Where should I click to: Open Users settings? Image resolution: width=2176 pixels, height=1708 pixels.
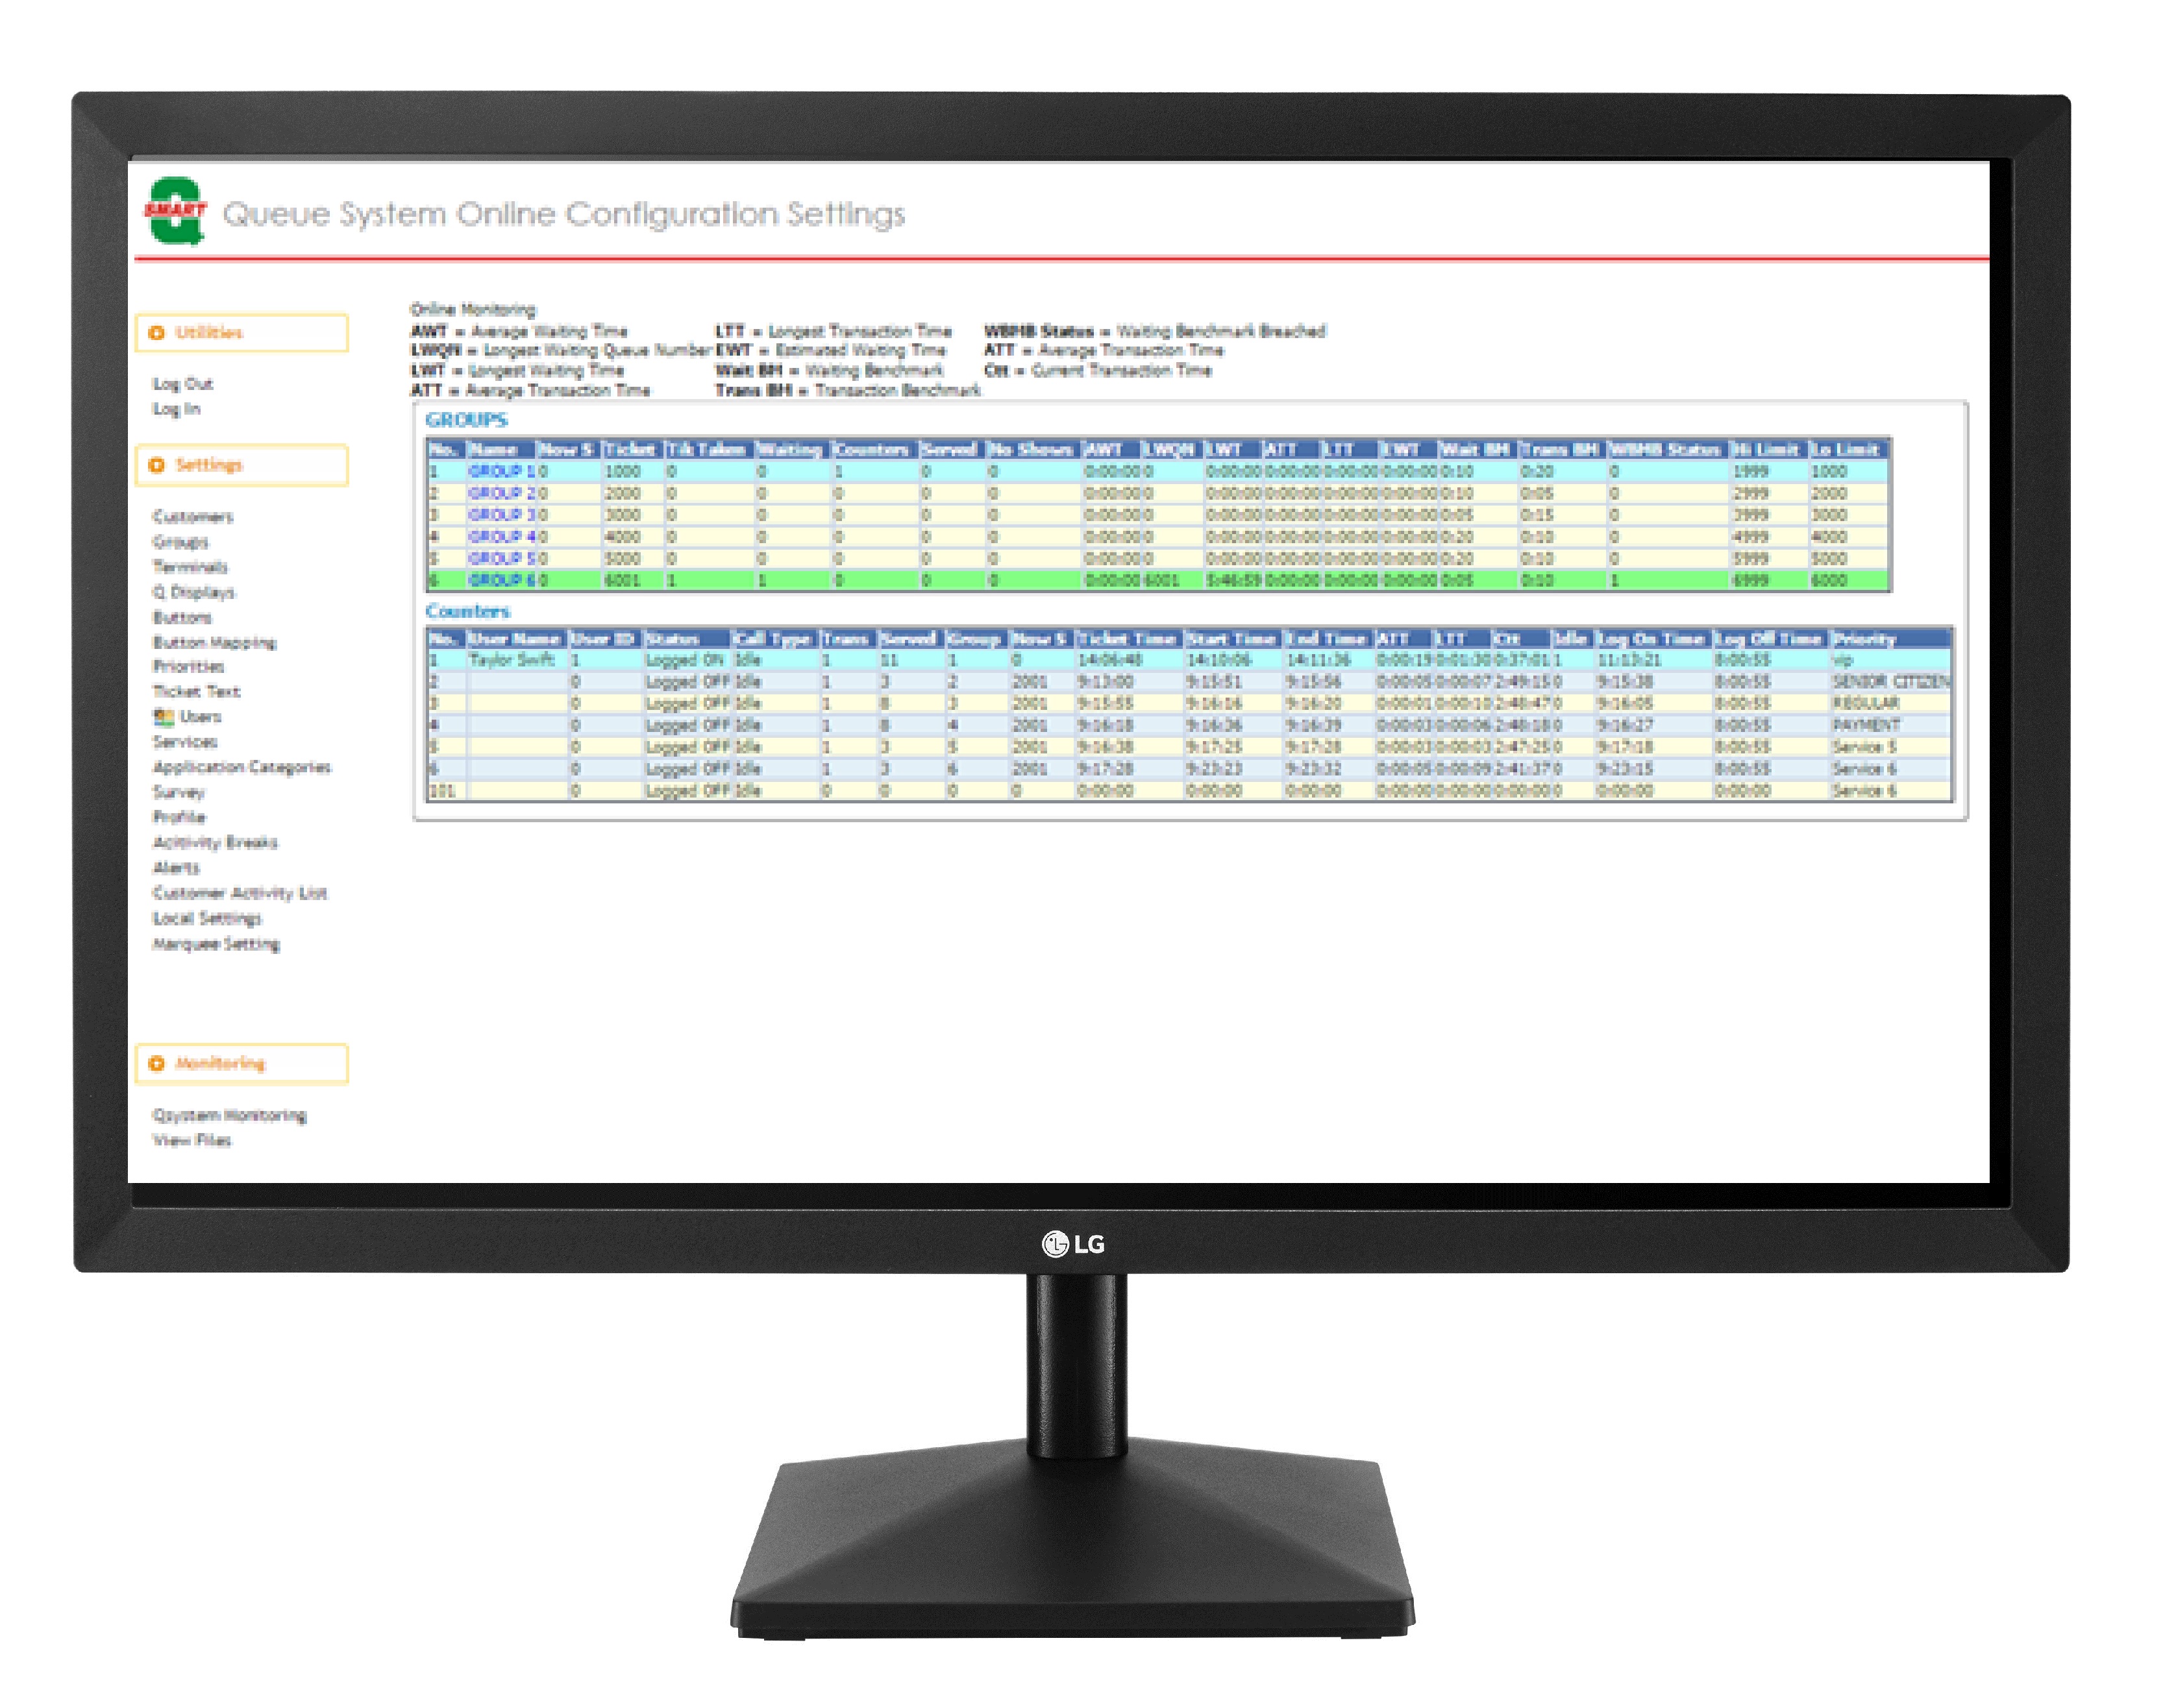200,716
